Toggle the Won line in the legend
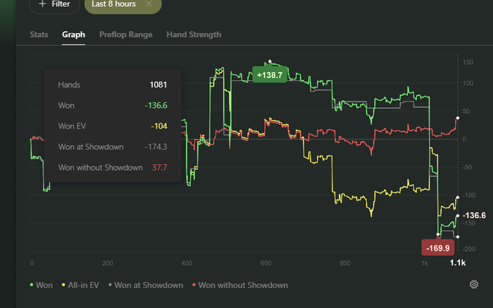 click(42, 285)
